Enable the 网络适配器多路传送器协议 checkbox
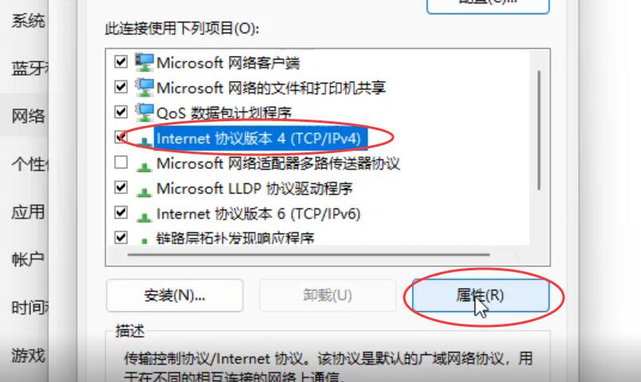Viewport: 641px width, 382px height. tap(120, 163)
